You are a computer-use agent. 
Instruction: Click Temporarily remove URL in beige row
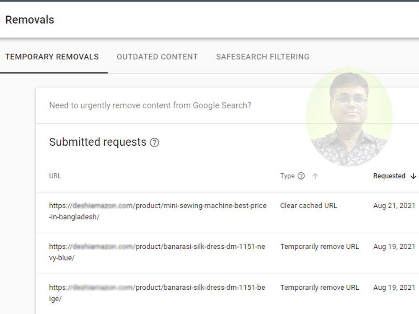pos(320,288)
